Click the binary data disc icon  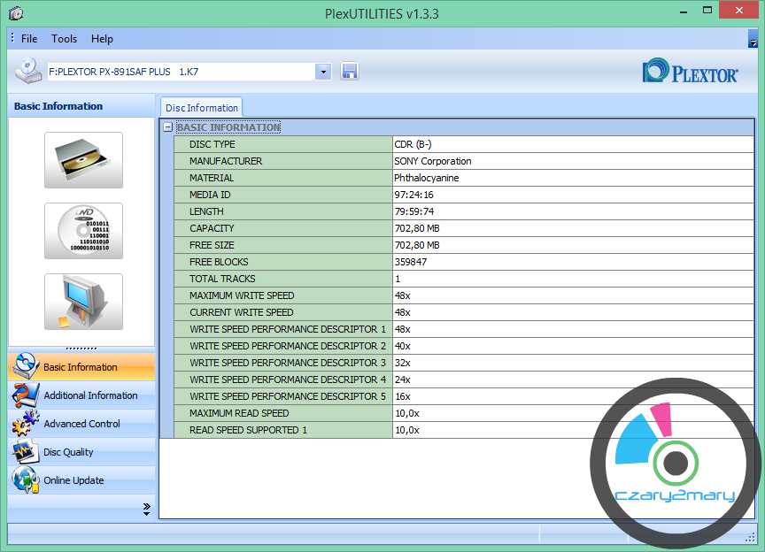pos(83,231)
